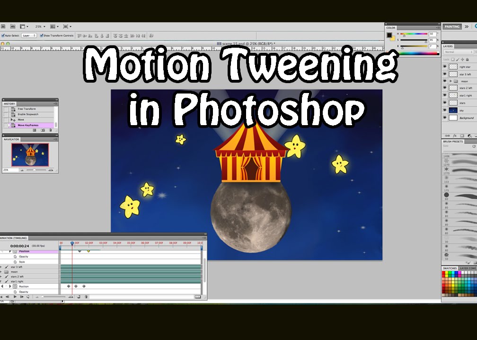Select the PAINTING workspace button
477x340 pixels.
(x=452, y=27)
